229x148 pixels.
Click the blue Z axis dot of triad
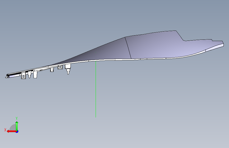(17, 131)
